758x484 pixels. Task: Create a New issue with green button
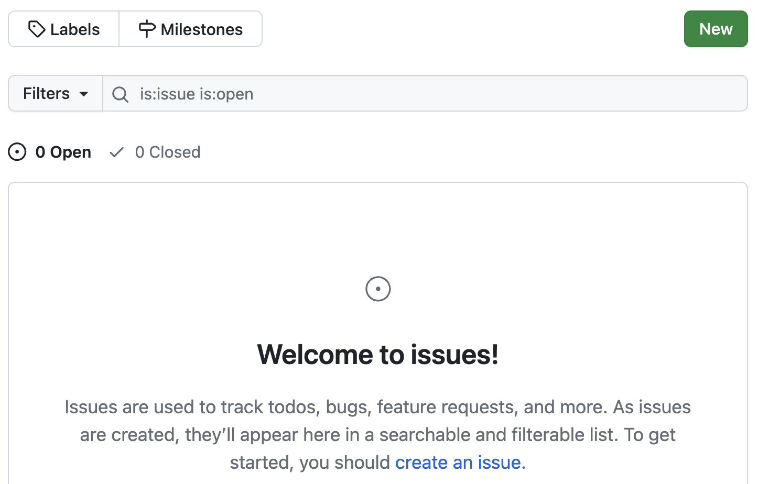(716, 29)
